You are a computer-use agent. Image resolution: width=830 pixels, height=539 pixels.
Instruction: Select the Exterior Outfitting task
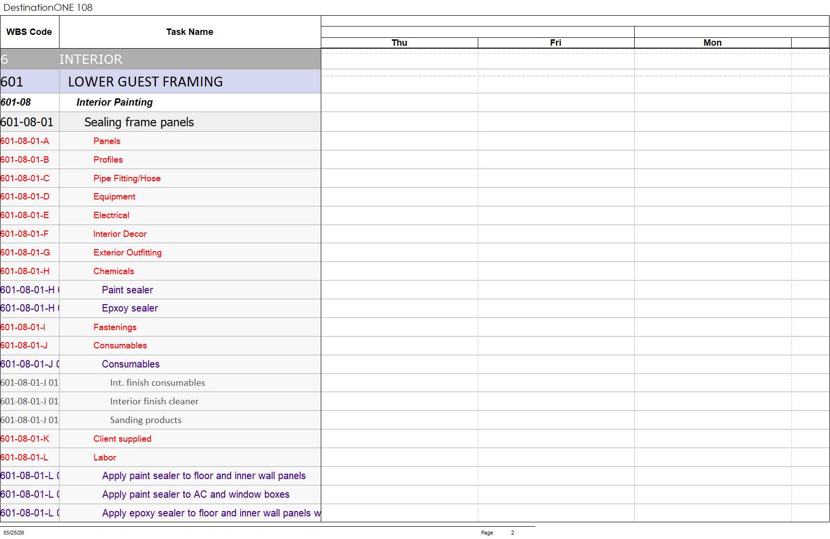click(127, 253)
